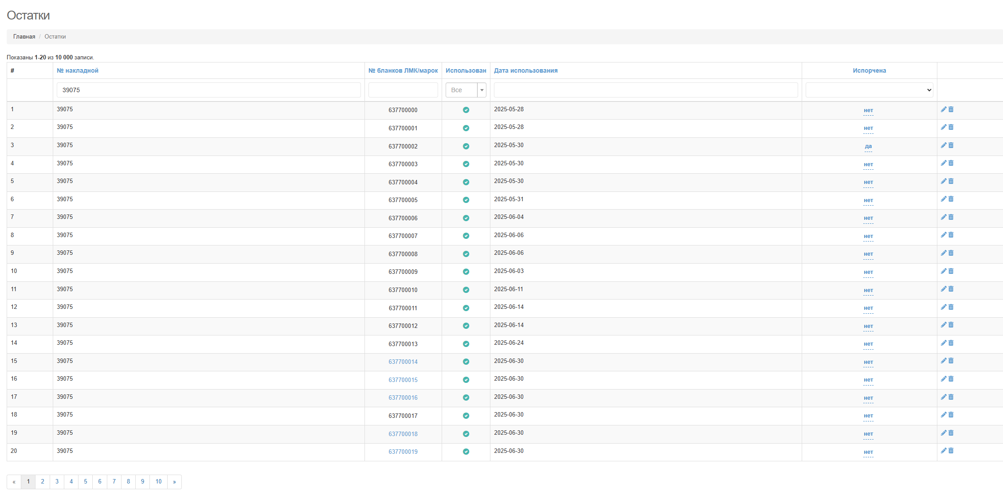Edit row 7 using its pencil icon
The height and width of the screenshot is (495, 1003).
[944, 217]
